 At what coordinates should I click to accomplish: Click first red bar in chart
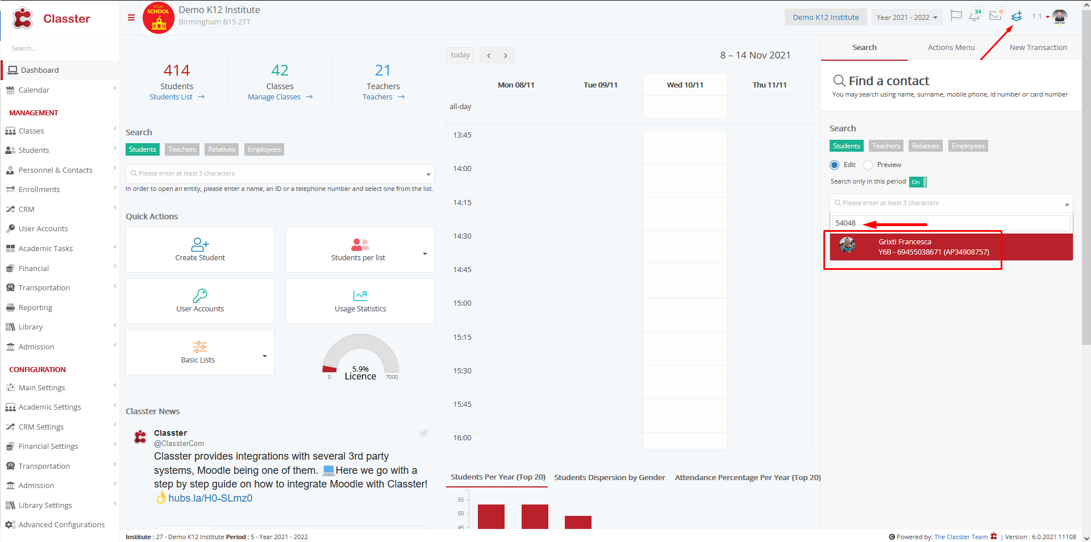click(x=491, y=516)
